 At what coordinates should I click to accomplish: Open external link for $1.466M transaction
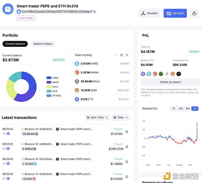pyautogui.click(x=127, y=162)
